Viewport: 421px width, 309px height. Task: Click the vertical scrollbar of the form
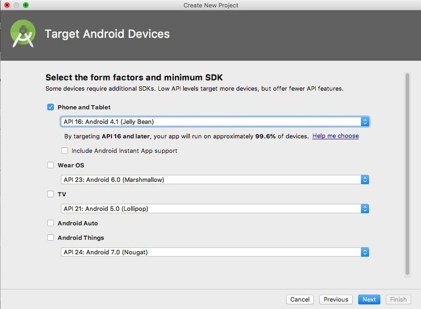[x=407, y=173]
